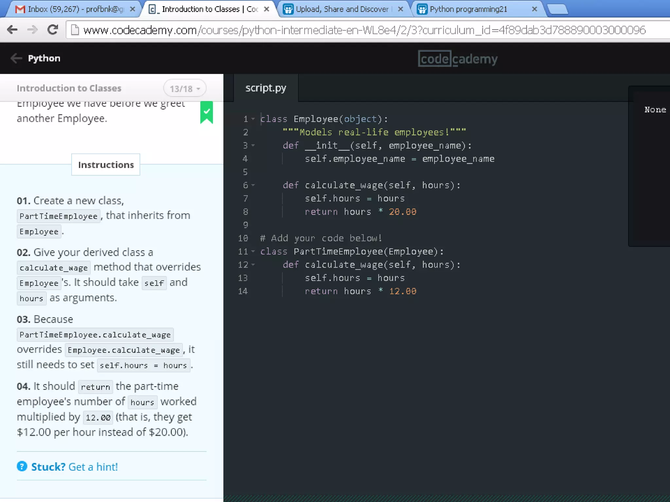Click into the URL address bar
This screenshot has height=502, width=670.
click(366, 30)
